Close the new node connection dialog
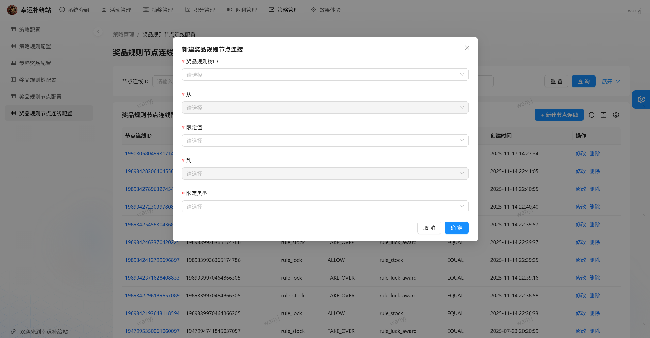The height and width of the screenshot is (338, 650). pos(467,48)
